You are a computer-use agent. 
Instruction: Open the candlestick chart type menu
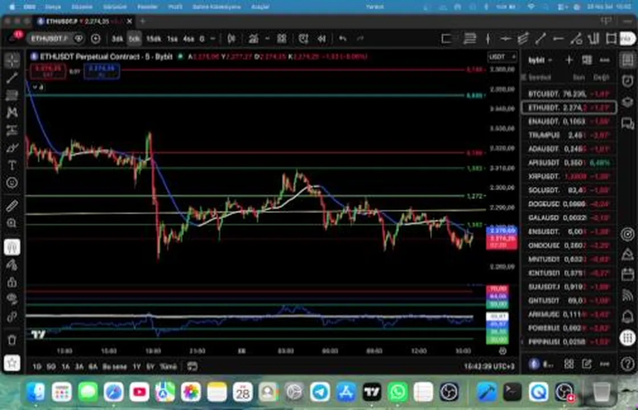231,39
